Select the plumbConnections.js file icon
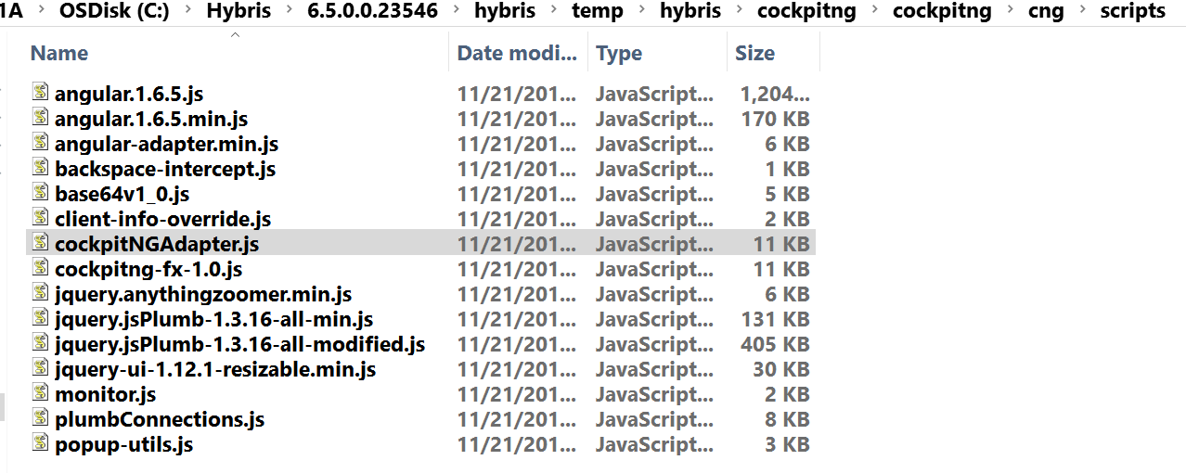The image size is (1186, 473). click(x=40, y=417)
